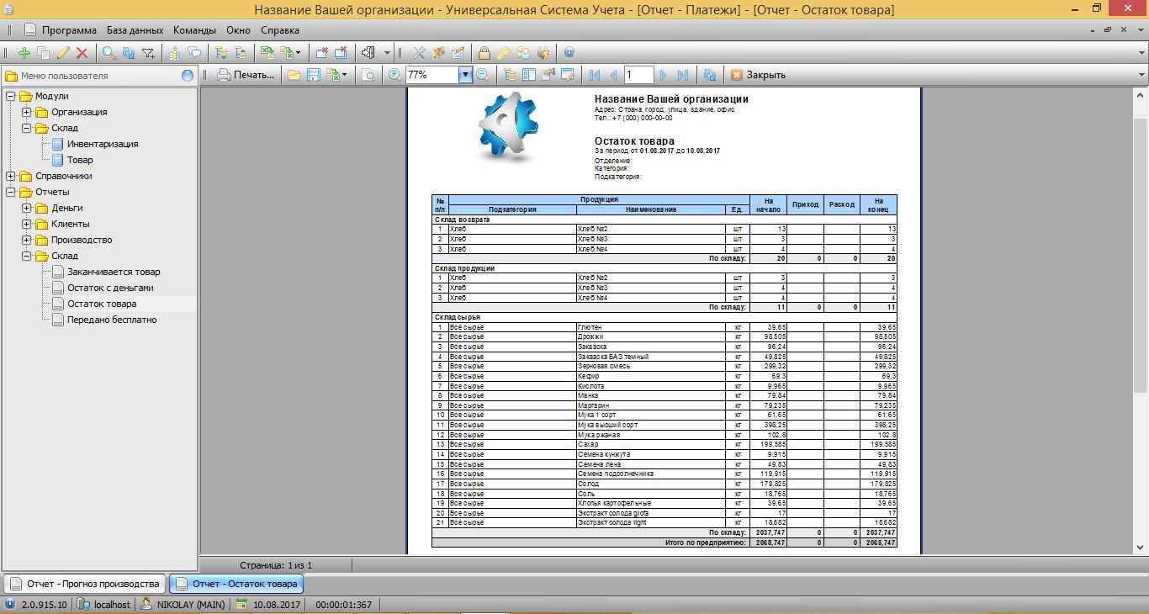Click the red X Delete record icon

(82, 53)
